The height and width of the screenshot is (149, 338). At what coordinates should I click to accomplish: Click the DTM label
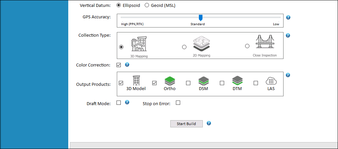(x=237, y=88)
